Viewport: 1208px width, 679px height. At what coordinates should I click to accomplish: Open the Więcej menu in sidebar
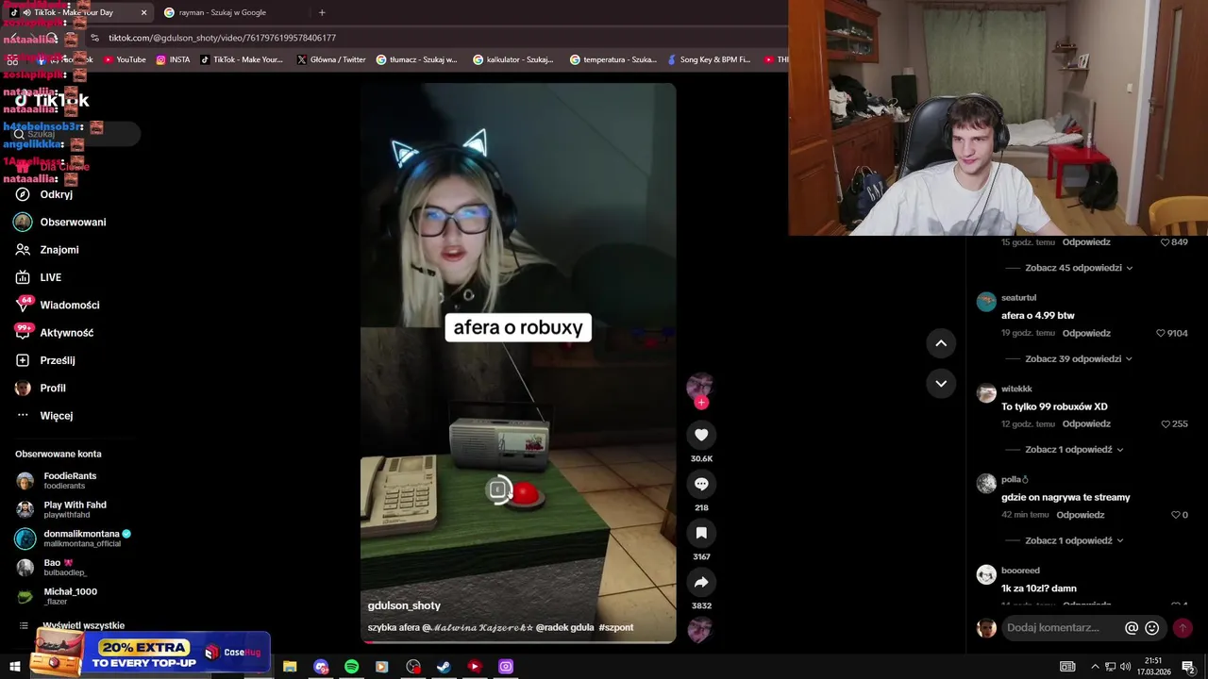pos(55,416)
